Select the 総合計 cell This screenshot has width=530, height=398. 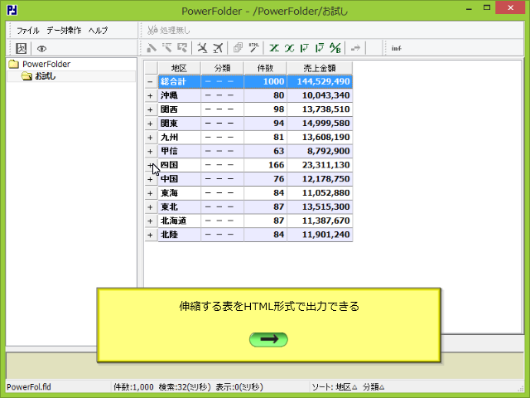[x=179, y=81]
